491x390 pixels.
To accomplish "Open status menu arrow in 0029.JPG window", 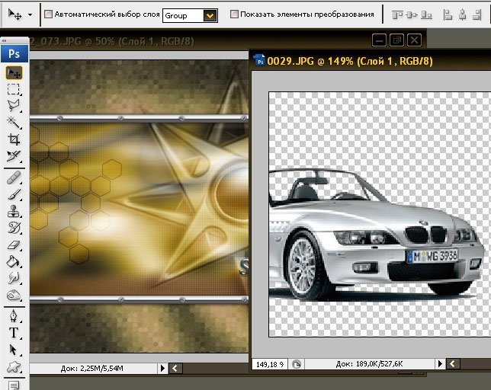I will coord(440,363).
